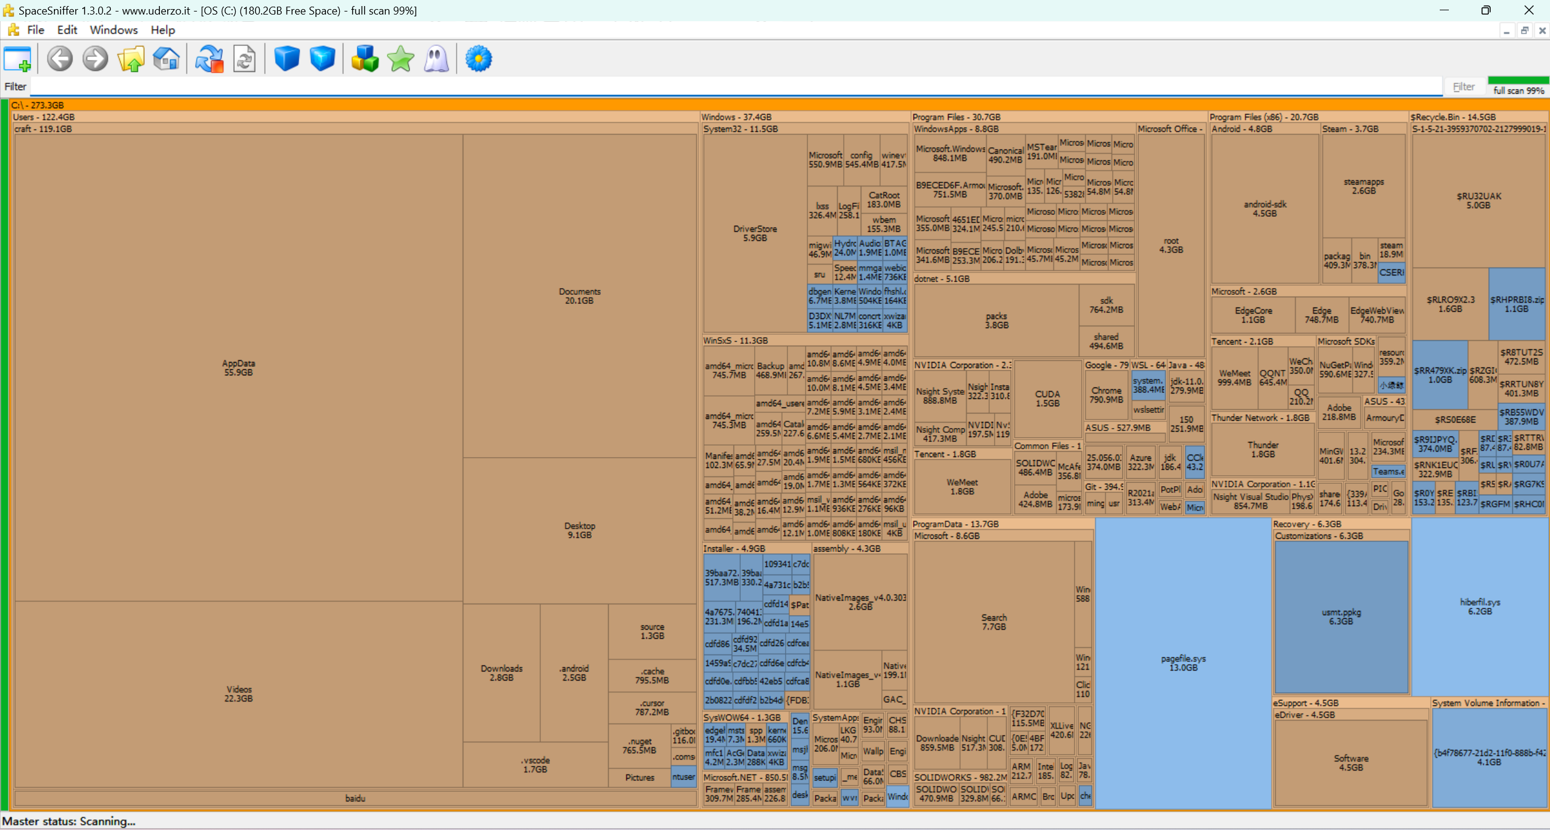Return to the home view icon
This screenshot has height=830, width=1550.
[166, 59]
